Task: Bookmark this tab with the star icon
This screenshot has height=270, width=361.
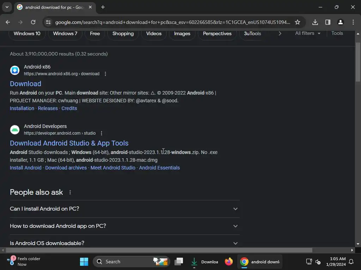Action: click(298, 22)
